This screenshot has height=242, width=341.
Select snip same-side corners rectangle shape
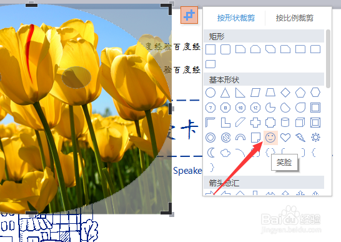255,49
